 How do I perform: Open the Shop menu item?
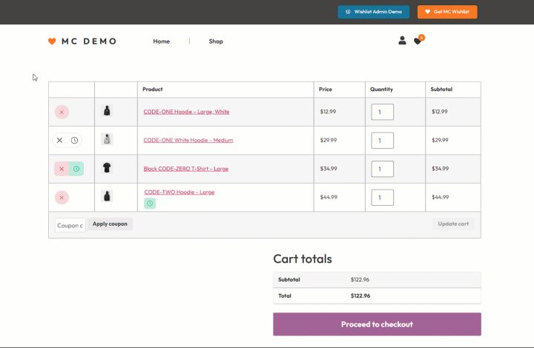tap(216, 41)
